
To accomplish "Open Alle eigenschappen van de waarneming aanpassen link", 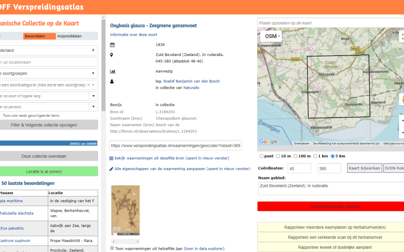I will (183, 169).
